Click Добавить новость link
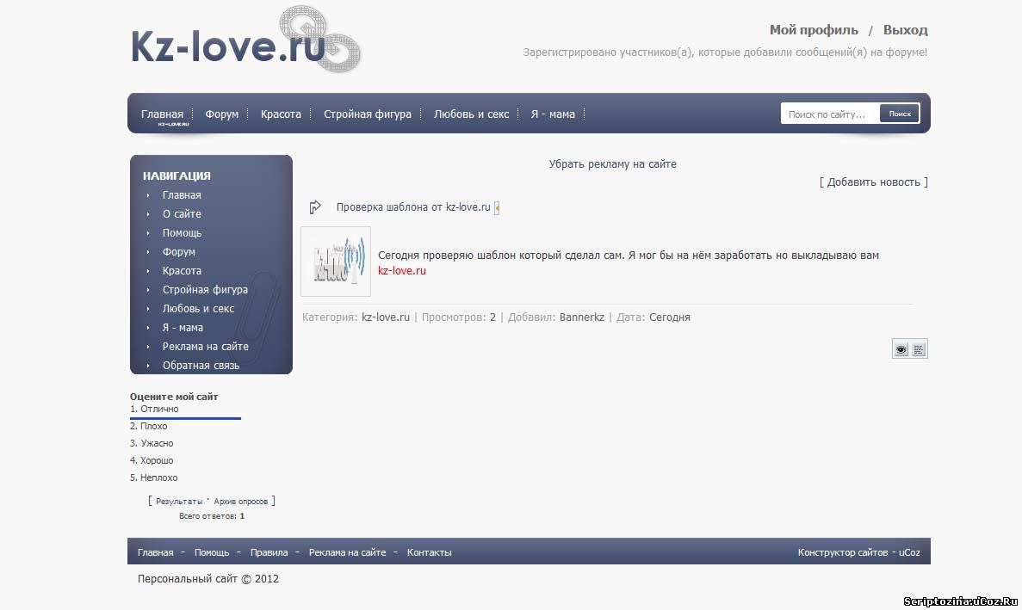 (873, 182)
